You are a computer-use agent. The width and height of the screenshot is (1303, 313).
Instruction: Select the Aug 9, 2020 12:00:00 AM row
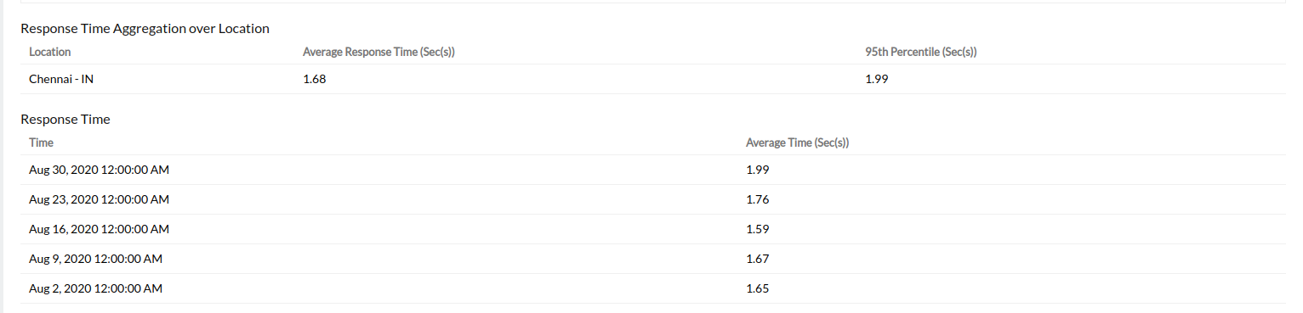coord(653,260)
